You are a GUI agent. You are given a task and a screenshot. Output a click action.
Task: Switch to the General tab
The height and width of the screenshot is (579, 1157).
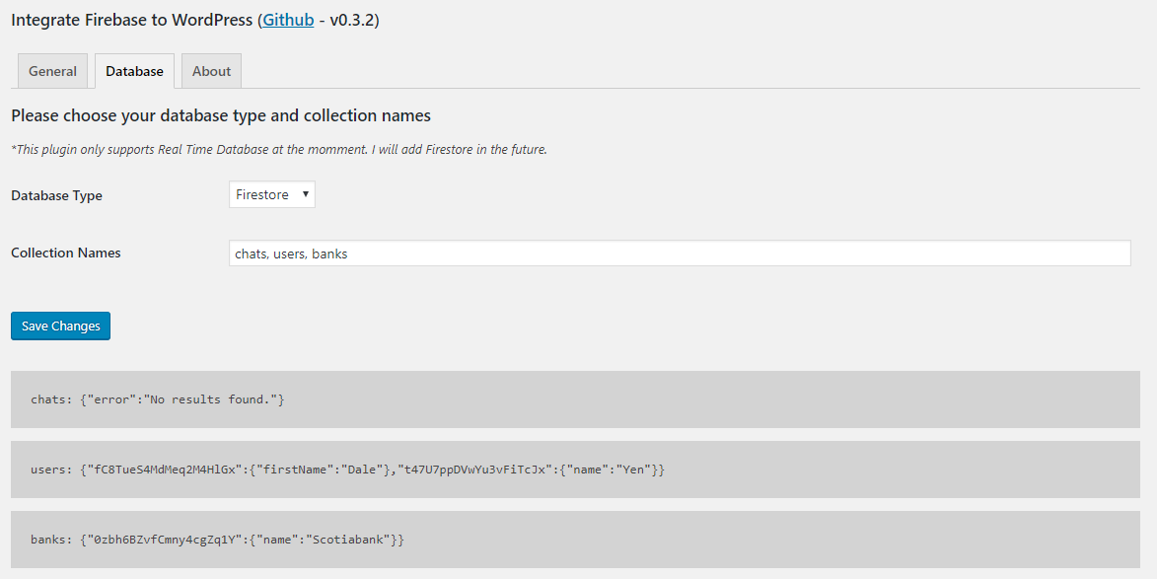click(52, 71)
